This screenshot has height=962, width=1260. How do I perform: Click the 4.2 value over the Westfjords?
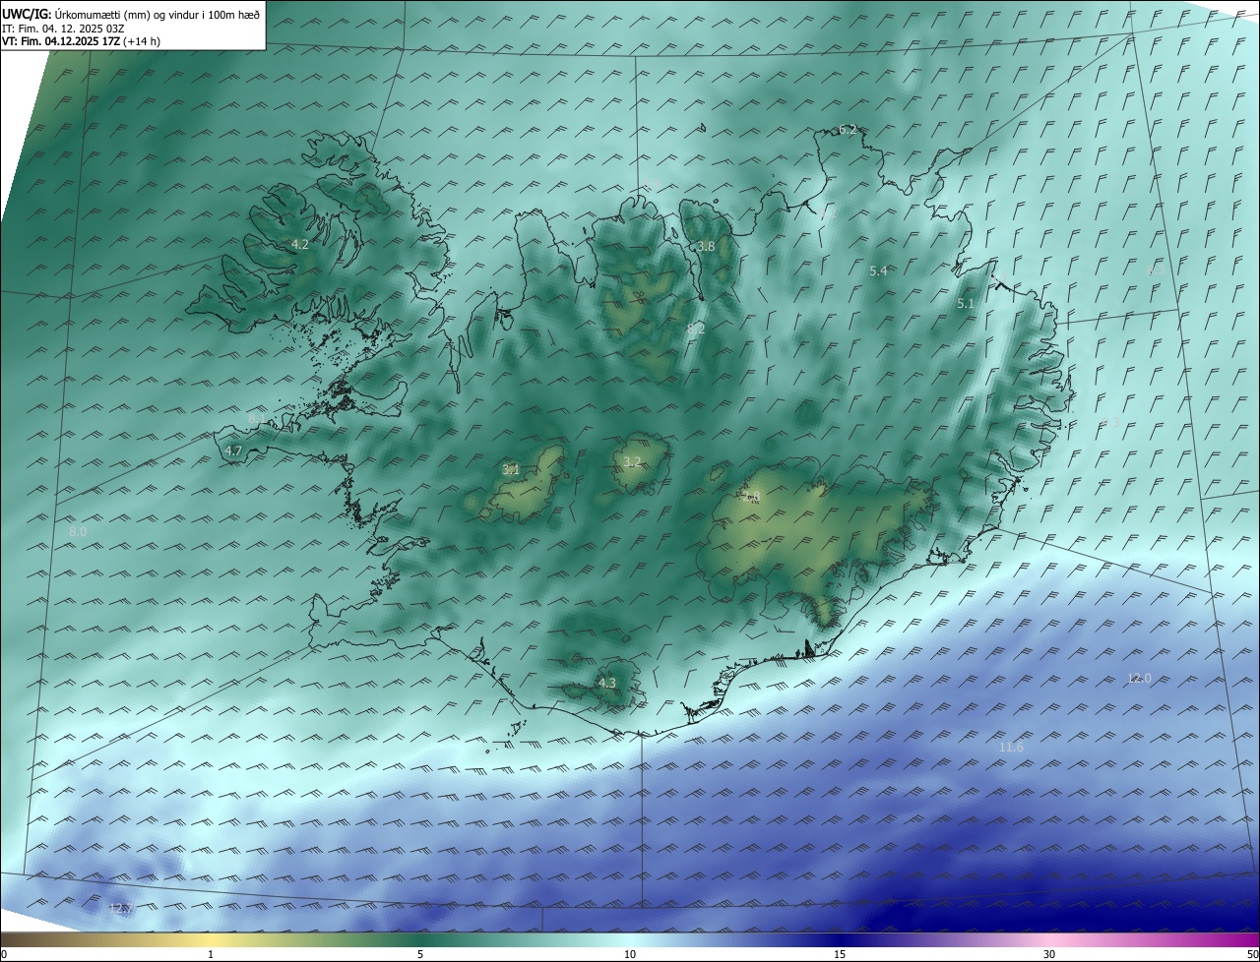click(300, 244)
